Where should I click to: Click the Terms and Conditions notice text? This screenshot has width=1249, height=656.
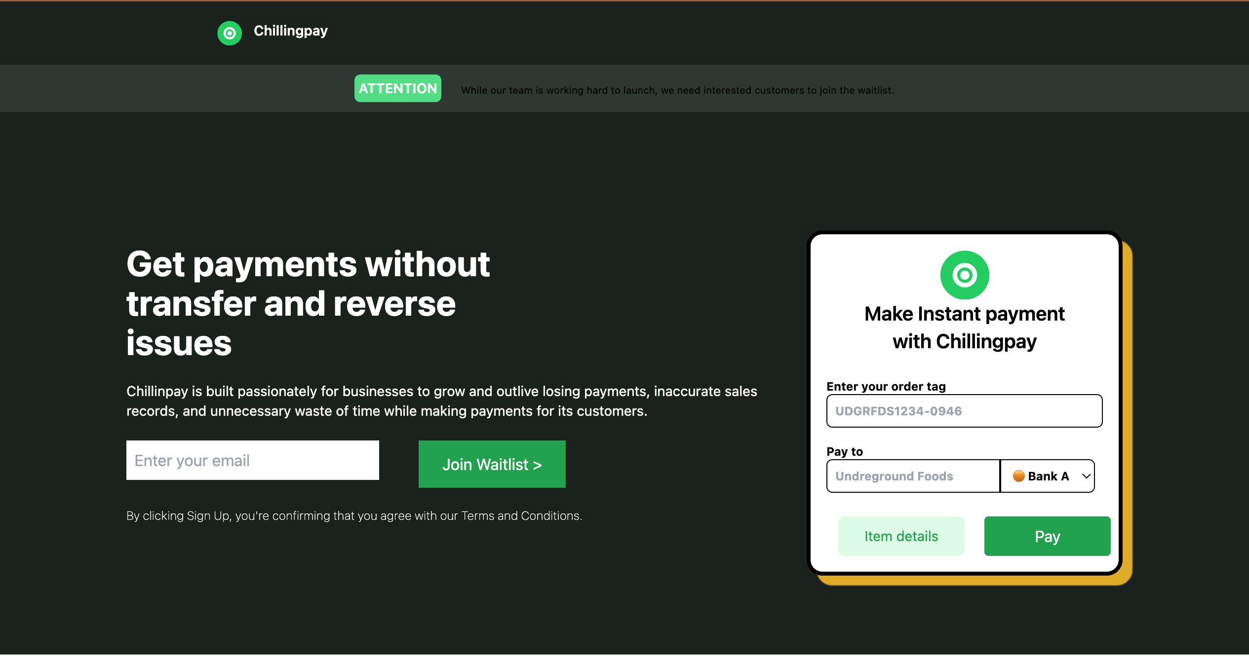point(354,516)
